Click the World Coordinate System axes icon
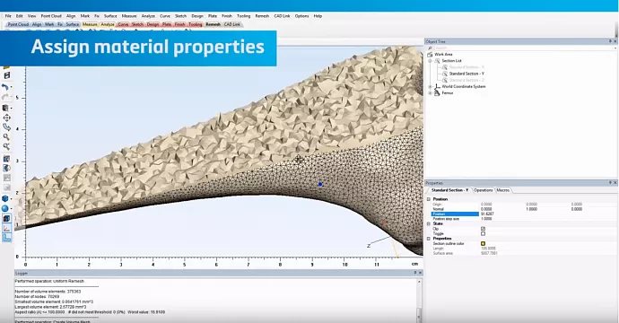 point(437,86)
